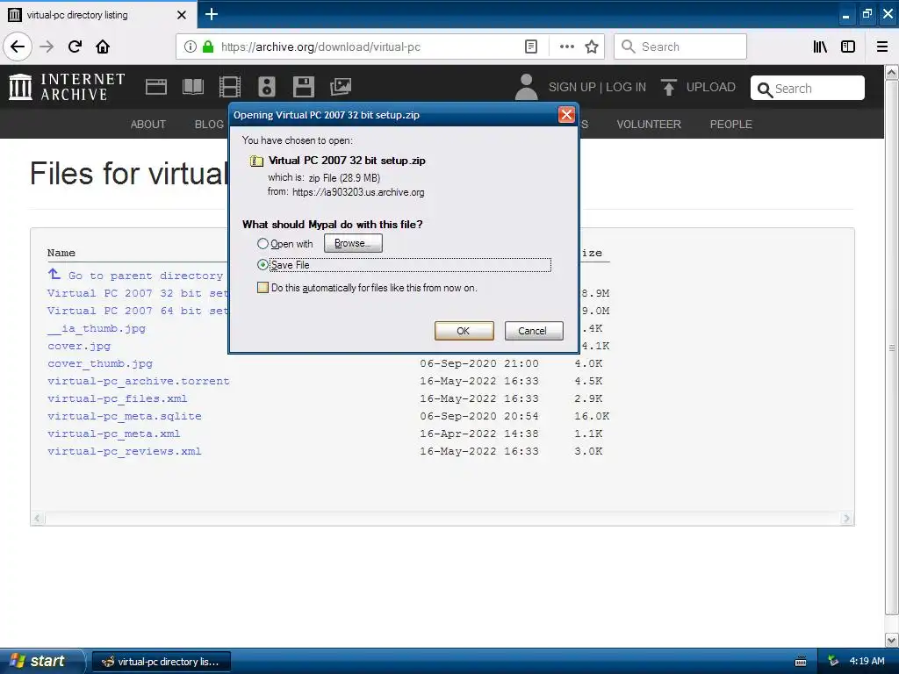Open page actions three-dot menu

pyautogui.click(x=566, y=47)
